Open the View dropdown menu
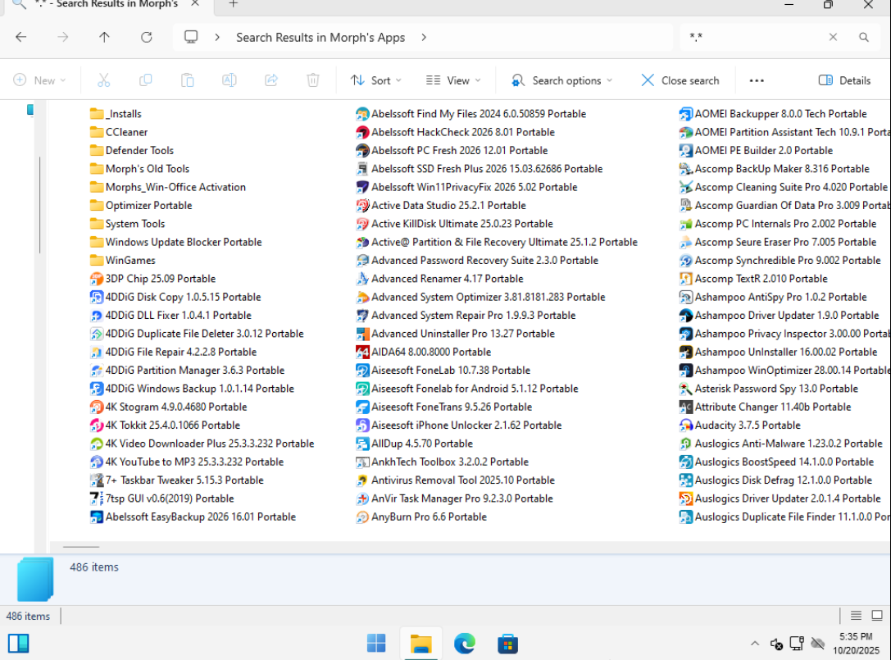The image size is (891, 660). (x=453, y=80)
